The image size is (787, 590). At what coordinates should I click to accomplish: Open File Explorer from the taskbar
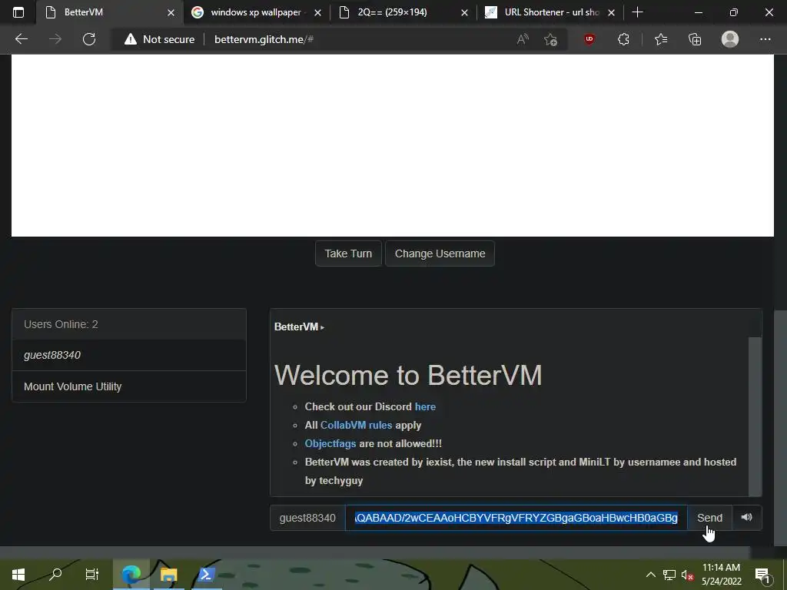(x=168, y=574)
